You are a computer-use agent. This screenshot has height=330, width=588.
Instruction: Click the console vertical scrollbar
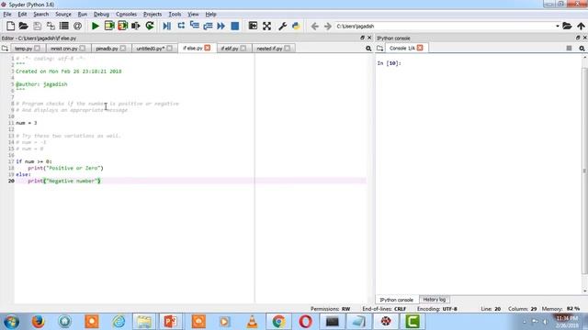[x=585, y=170]
